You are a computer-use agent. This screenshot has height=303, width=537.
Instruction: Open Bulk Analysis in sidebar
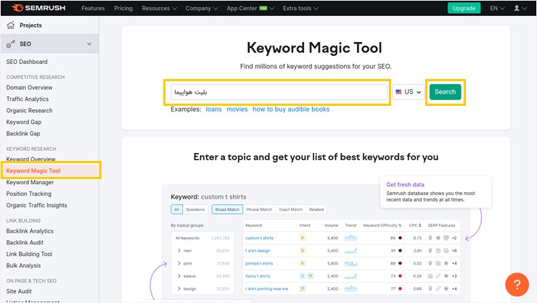tap(23, 265)
